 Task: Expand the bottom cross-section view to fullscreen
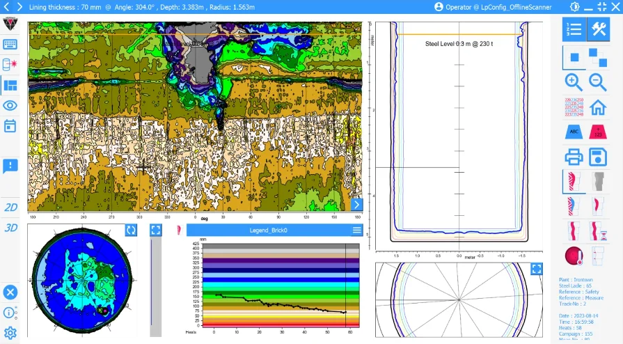click(537, 269)
